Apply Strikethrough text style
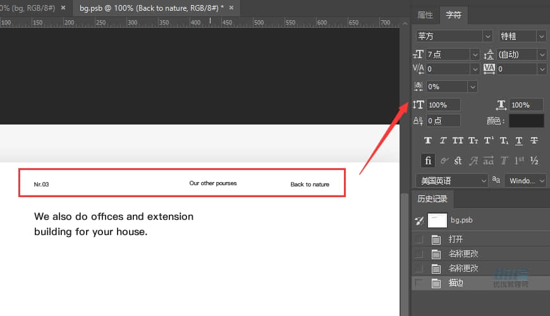The image size is (550, 316). (x=534, y=140)
